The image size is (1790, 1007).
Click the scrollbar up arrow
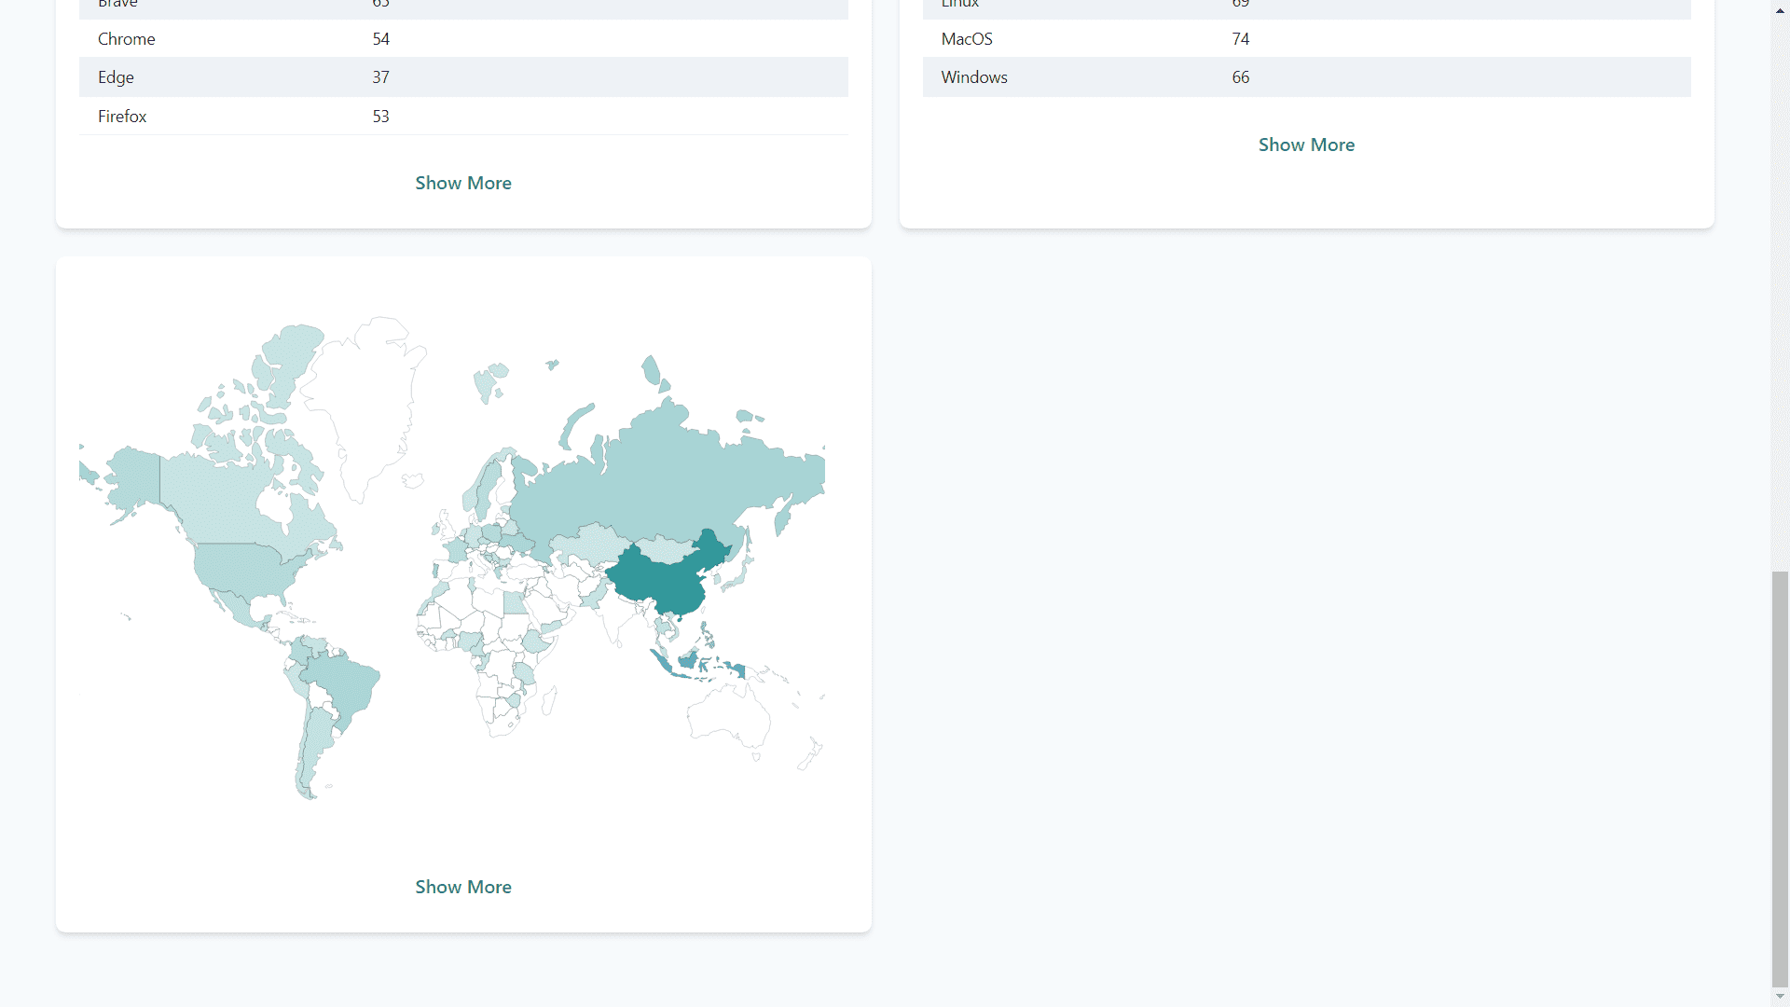[x=1780, y=10]
